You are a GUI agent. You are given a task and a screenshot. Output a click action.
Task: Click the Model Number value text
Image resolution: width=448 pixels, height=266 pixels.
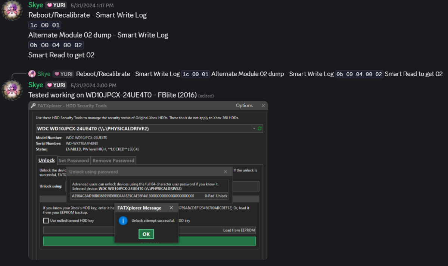[x=86, y=138]
